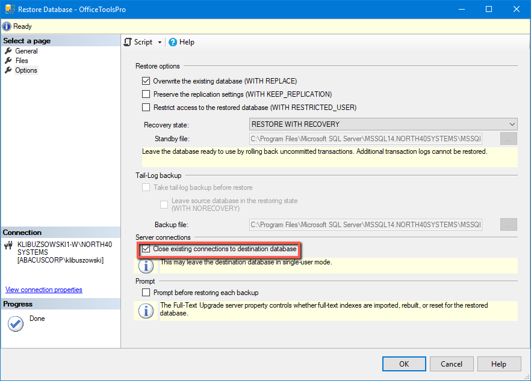
Task: Click the Backup file browse ellipsis button
Action: [508, 224]
